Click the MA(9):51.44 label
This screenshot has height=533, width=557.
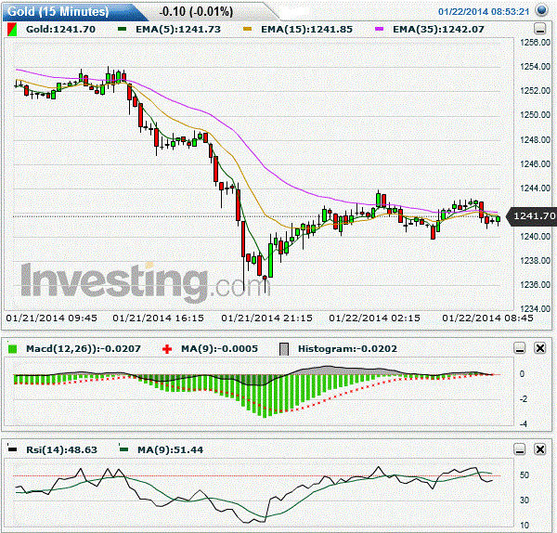click(170, 449)
